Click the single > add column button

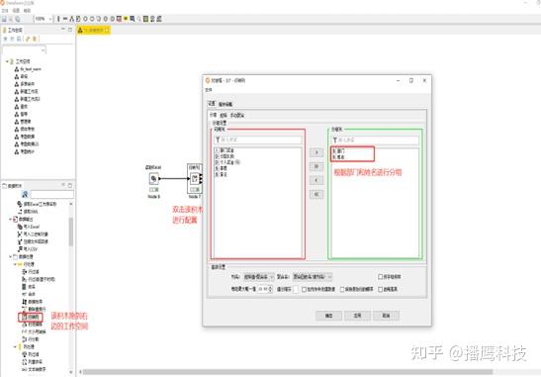(316, 152)
